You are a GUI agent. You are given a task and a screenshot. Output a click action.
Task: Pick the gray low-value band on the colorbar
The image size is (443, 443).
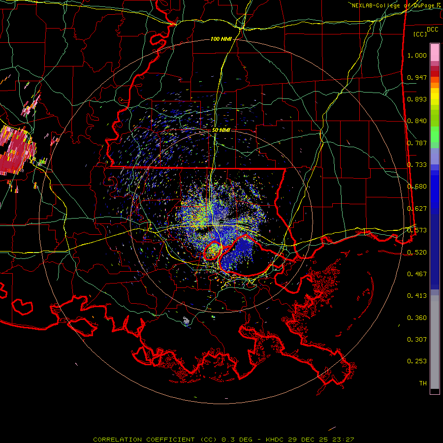(x=435, y=342)
